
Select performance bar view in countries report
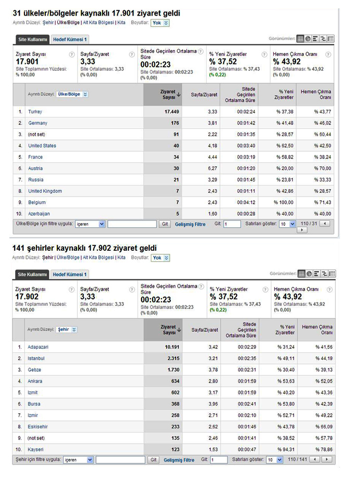point(315,39)
